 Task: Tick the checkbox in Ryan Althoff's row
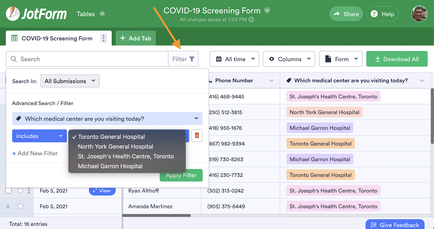click(x=8, y=190)
